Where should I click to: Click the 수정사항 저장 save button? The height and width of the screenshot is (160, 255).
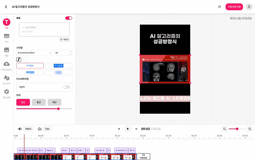point(234,7)
